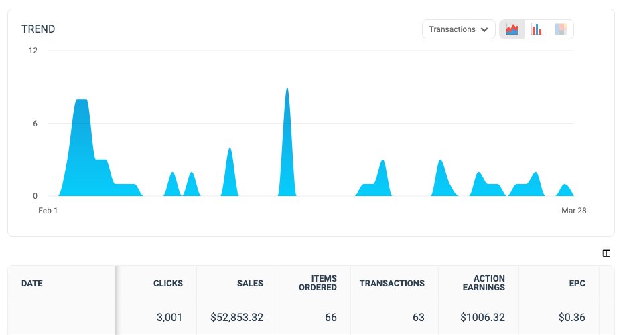Viewport: 623px width, 335px height.
Task: Select the $0.36 EPC value
Action: tap(571, 317)
